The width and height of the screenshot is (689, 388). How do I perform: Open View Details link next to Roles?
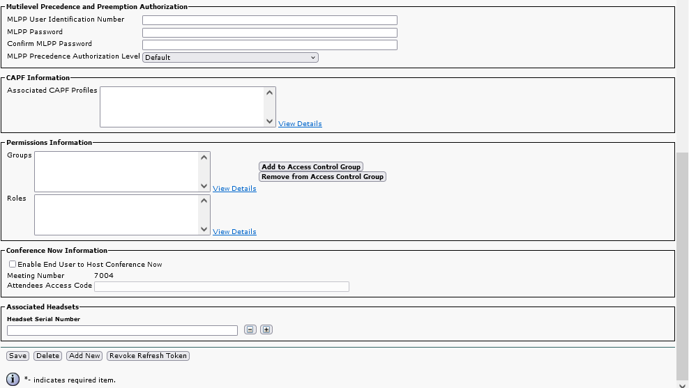click(x=234, y=232)
